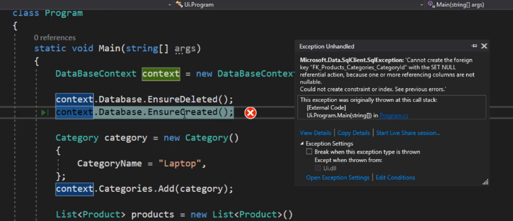Click the Ui.Program class icon
Screen dimensions: 513x221
point(179,4)
